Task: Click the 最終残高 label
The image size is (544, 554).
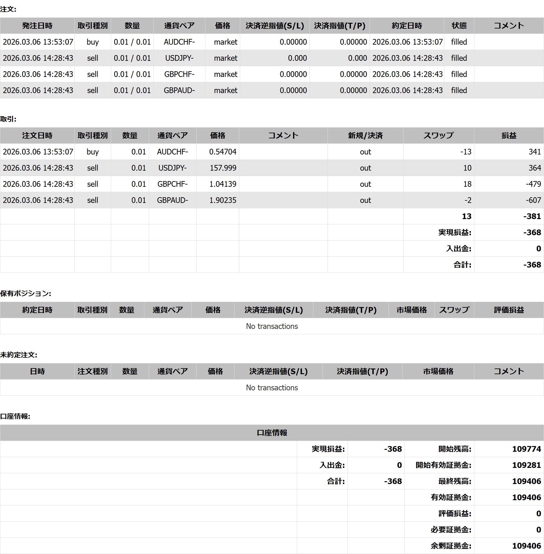Action: point(454,481)
